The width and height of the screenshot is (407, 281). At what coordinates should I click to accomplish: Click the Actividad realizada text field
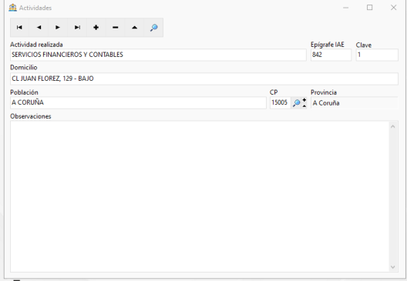pyautogui.click(x=158, y=55)
